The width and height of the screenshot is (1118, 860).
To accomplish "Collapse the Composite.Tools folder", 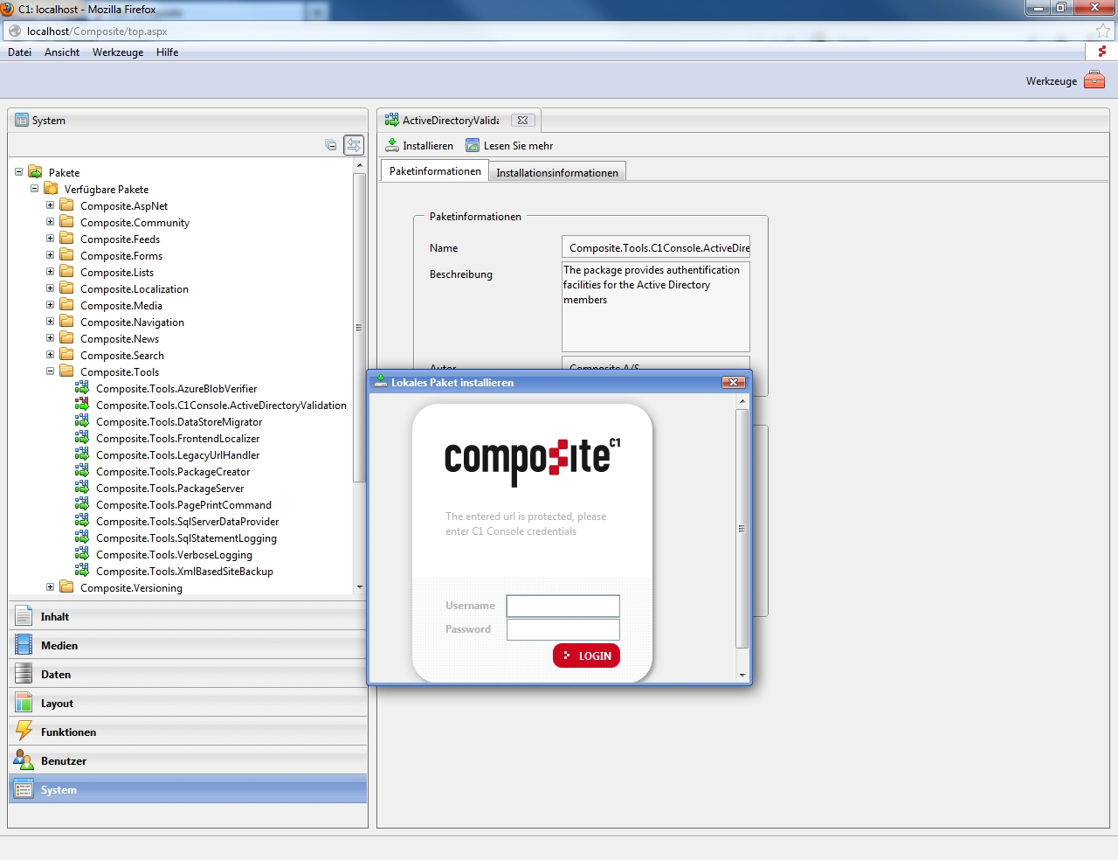I will tap(50, 371).
